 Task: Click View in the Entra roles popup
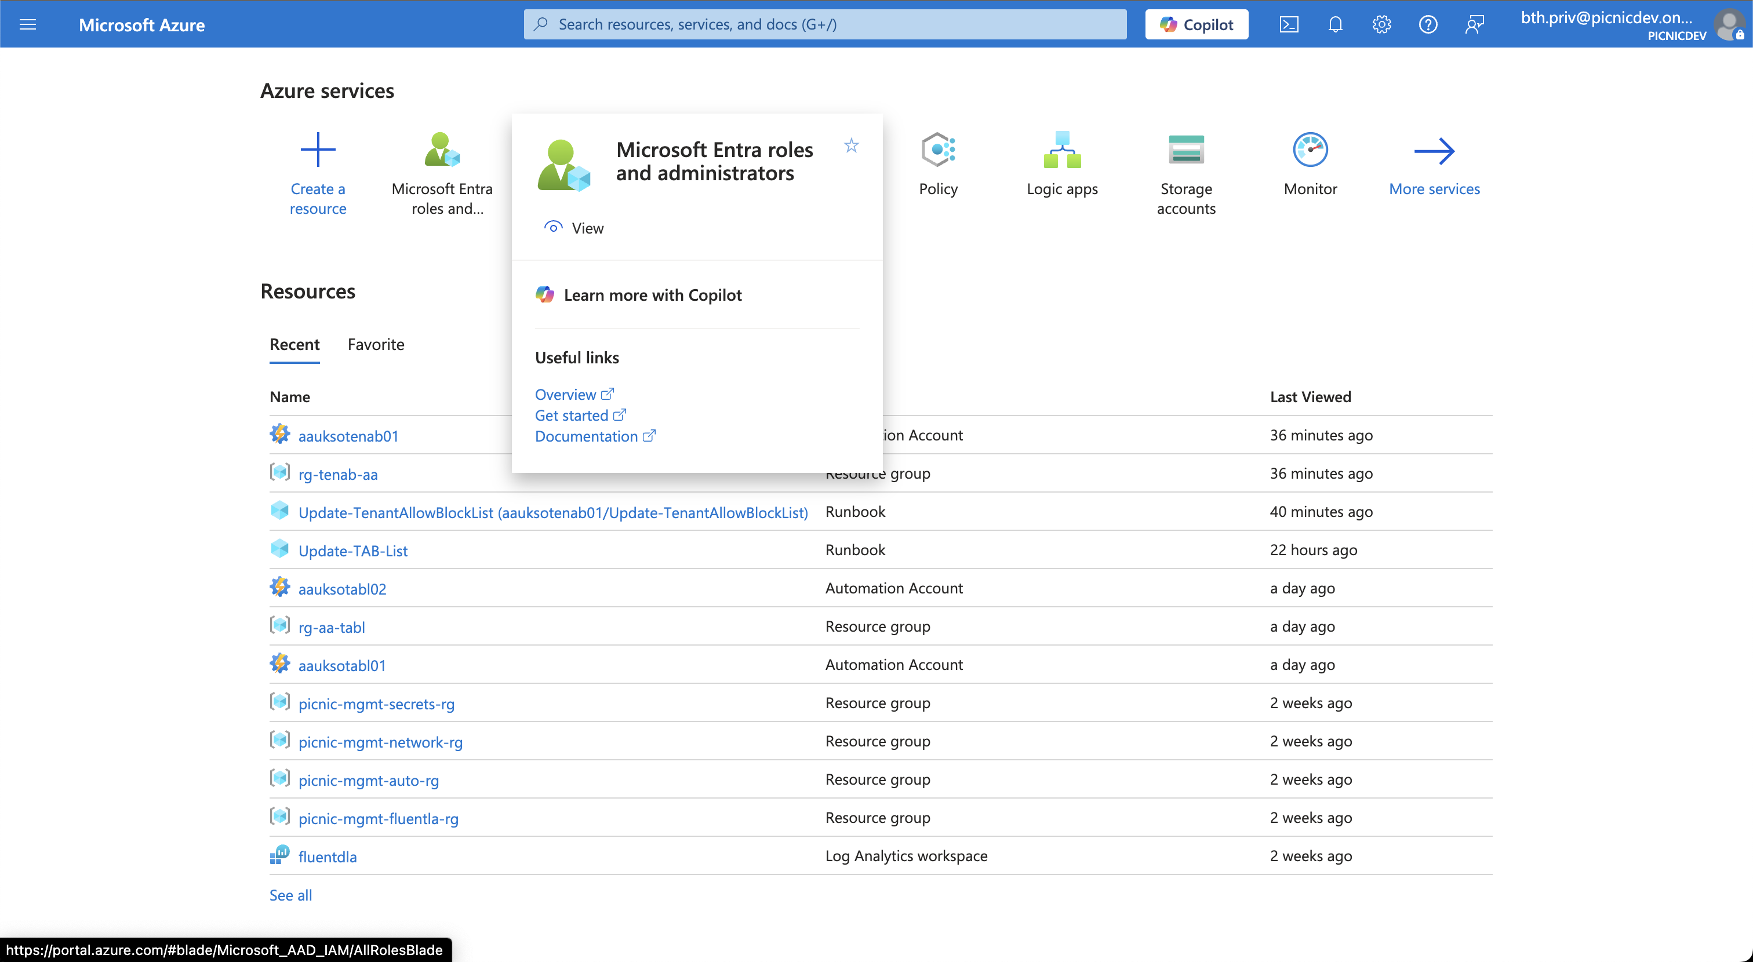point(588,228)
